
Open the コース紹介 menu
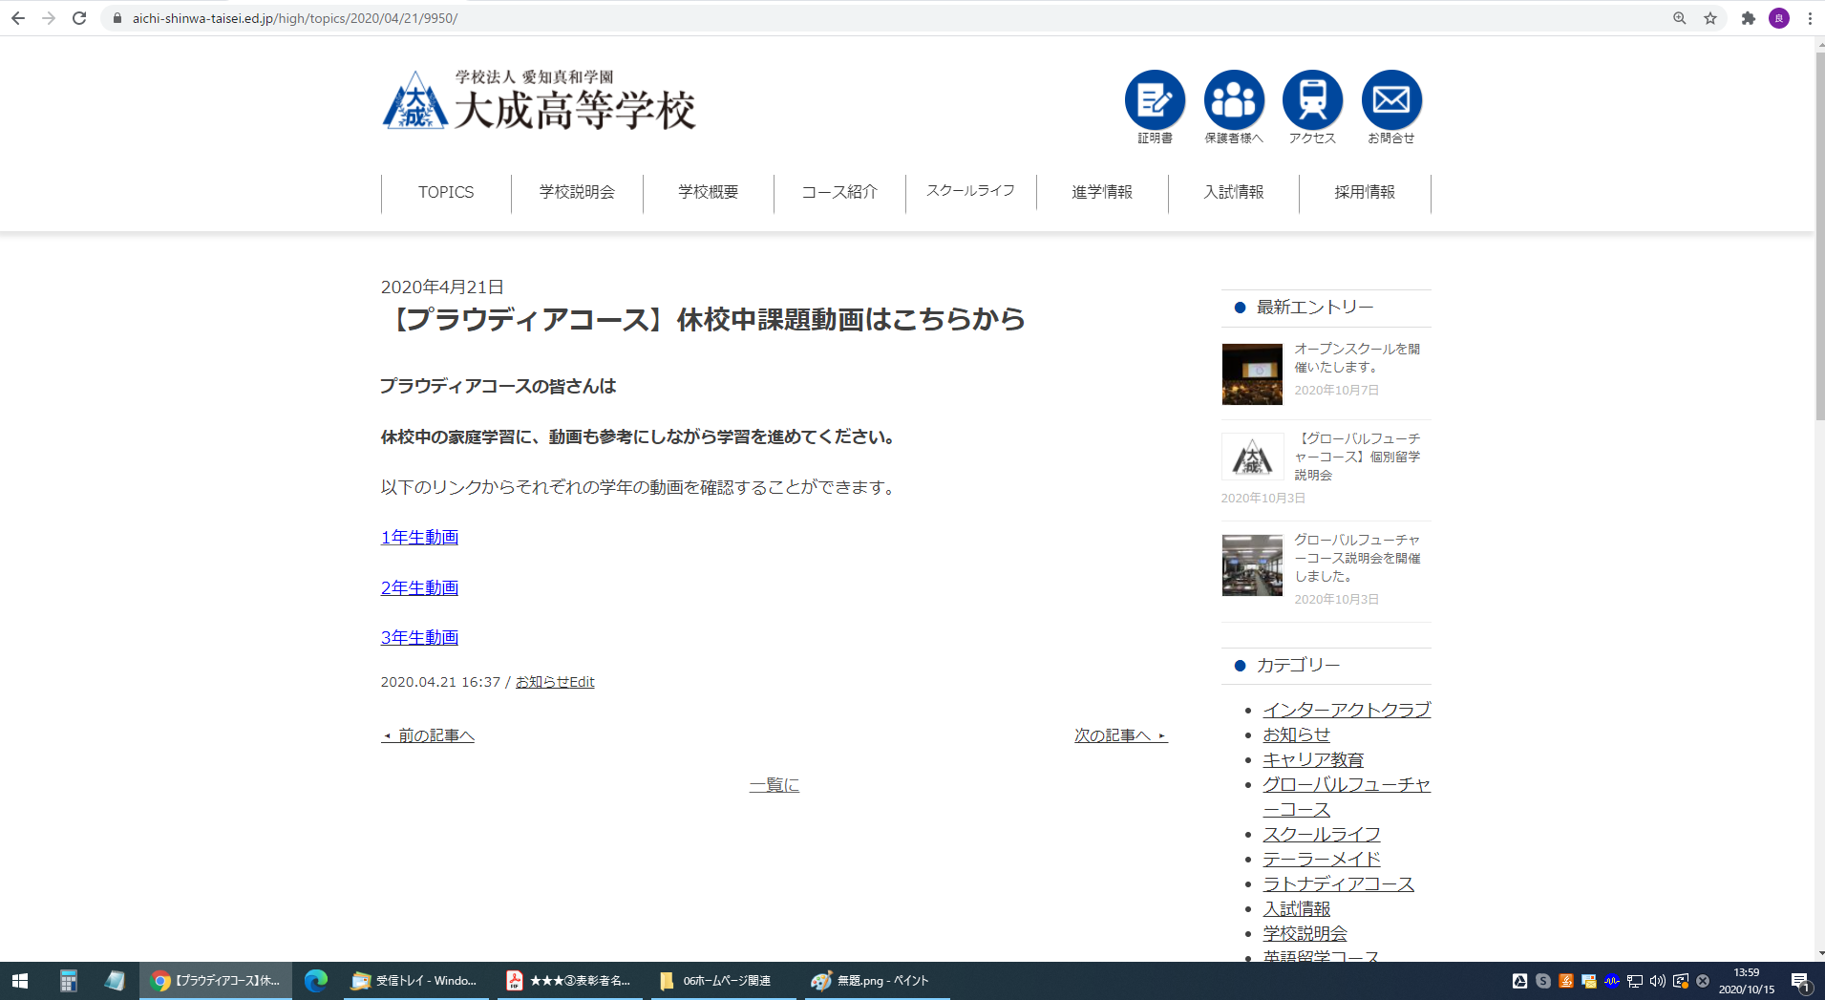pyautogui.click(x=839, y=192)
